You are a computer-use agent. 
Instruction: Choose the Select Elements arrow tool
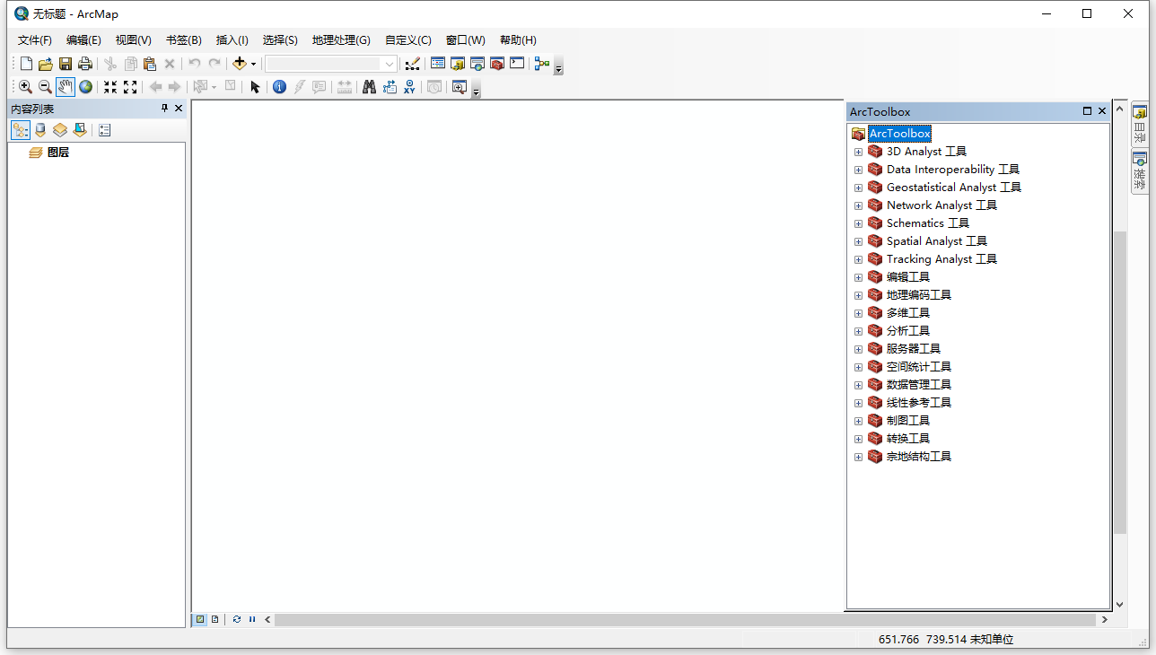point(255,87)
